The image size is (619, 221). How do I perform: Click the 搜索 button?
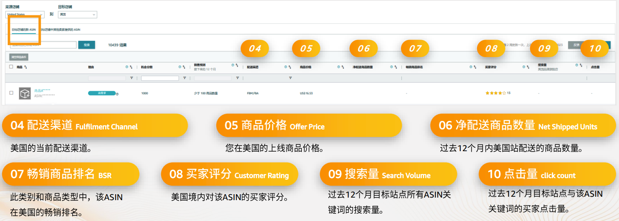[86, 45]
